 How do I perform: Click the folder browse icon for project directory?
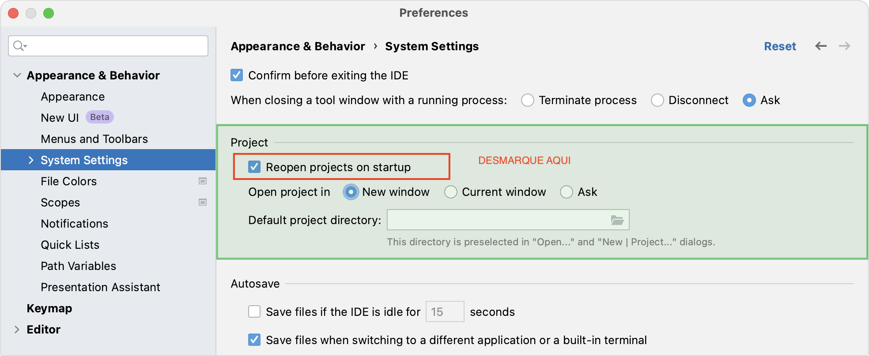click(x=617, y=220)
